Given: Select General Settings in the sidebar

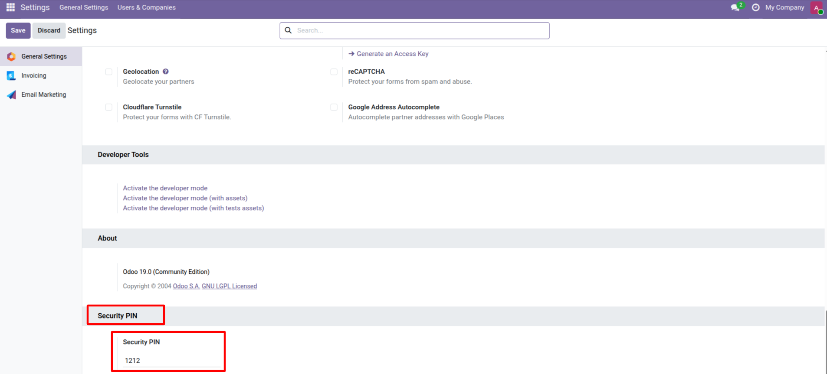Looking at the screenshot, I should pos(41,56).
